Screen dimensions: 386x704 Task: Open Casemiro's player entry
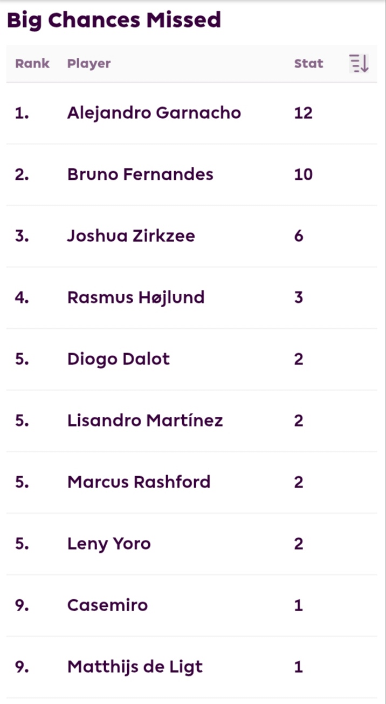(x=192, y=605)
